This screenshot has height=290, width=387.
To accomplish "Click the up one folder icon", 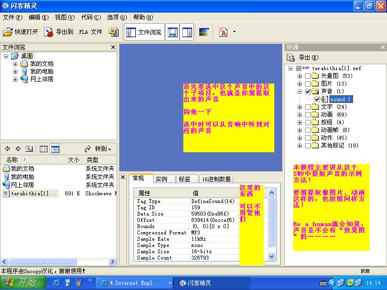I will point(29,149).
